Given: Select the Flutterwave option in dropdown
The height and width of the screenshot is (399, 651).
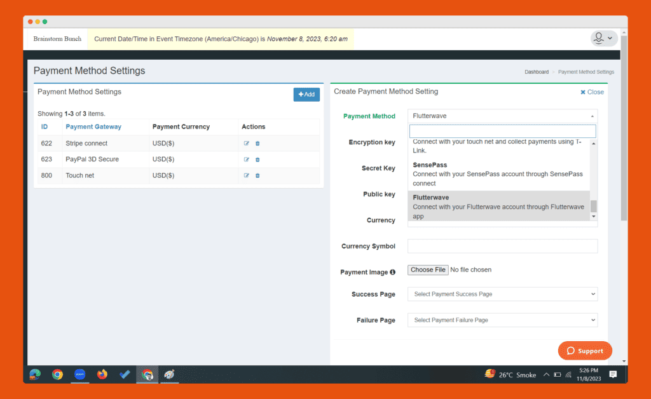Looking at the screenshot, I should tap(498, 206).
